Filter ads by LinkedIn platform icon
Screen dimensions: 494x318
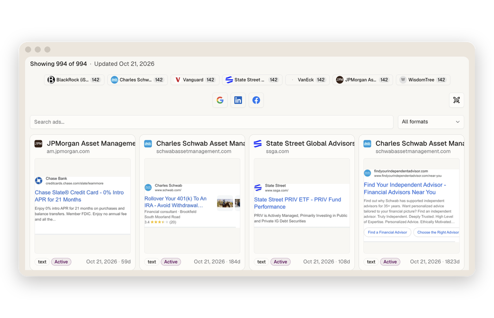tap(238, 100)
